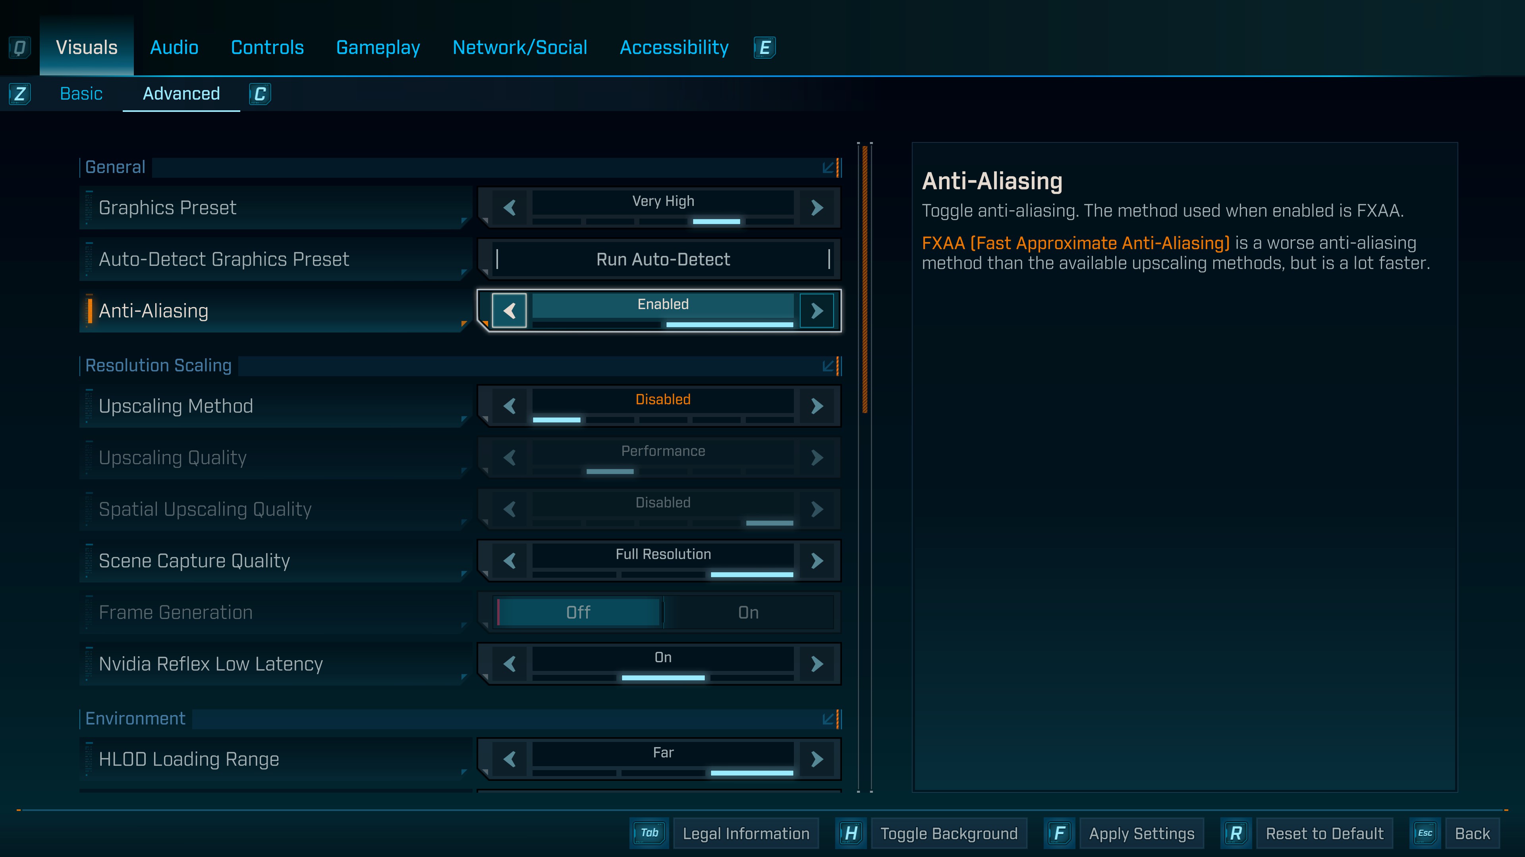Click the Upscaling Method level indicator bar

point(663,419)
